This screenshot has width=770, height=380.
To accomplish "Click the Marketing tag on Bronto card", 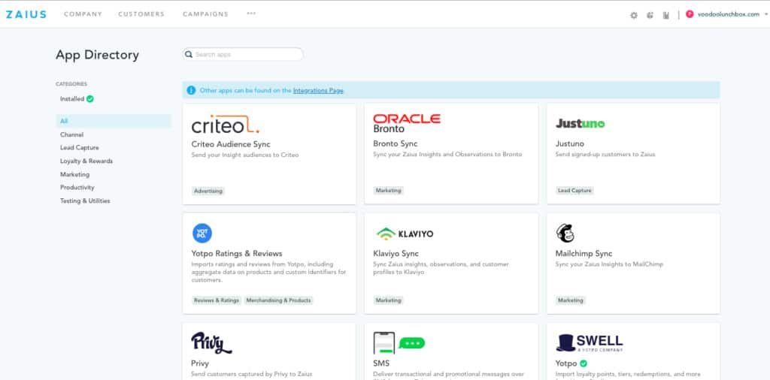I will [389, 190].
